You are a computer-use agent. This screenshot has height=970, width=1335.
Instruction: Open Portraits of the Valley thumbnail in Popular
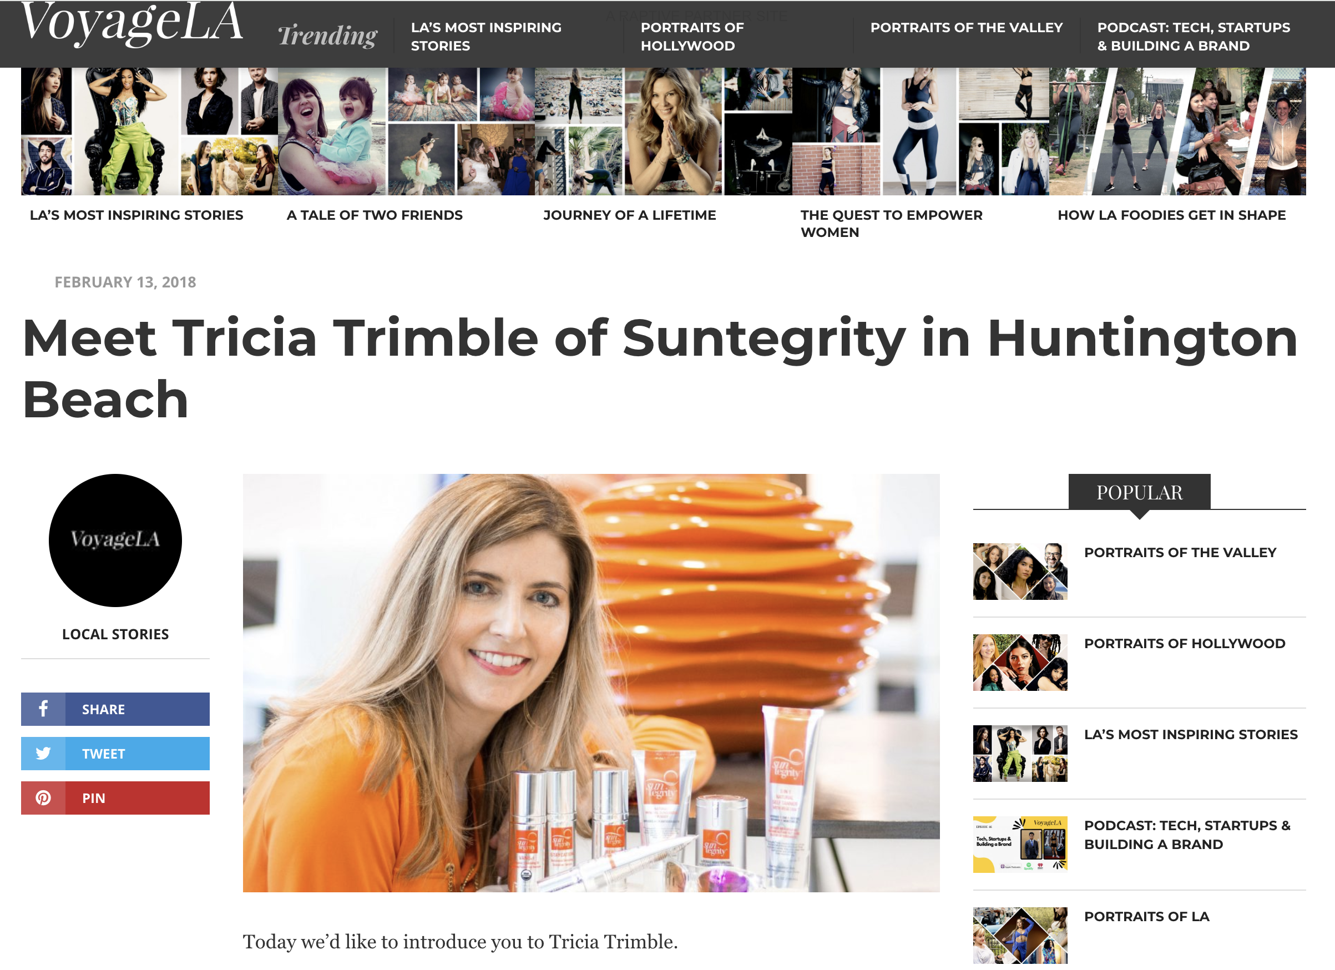(1019, 571)
